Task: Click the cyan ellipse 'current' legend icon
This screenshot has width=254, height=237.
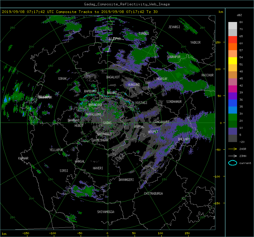Action: pyautogui.click(x=233, y=163)
